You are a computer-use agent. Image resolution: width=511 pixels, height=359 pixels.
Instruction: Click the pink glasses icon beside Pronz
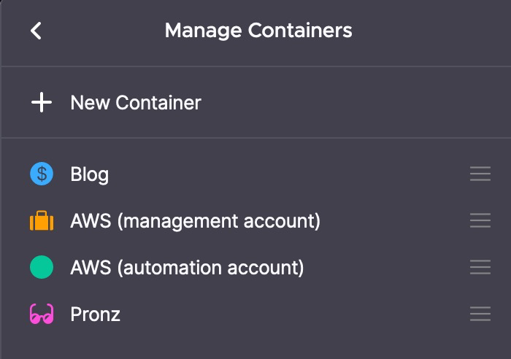[x=42, y=314]
